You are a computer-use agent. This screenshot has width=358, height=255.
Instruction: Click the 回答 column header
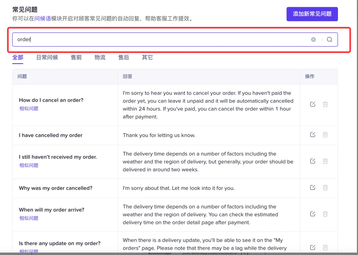click(127, 76)
